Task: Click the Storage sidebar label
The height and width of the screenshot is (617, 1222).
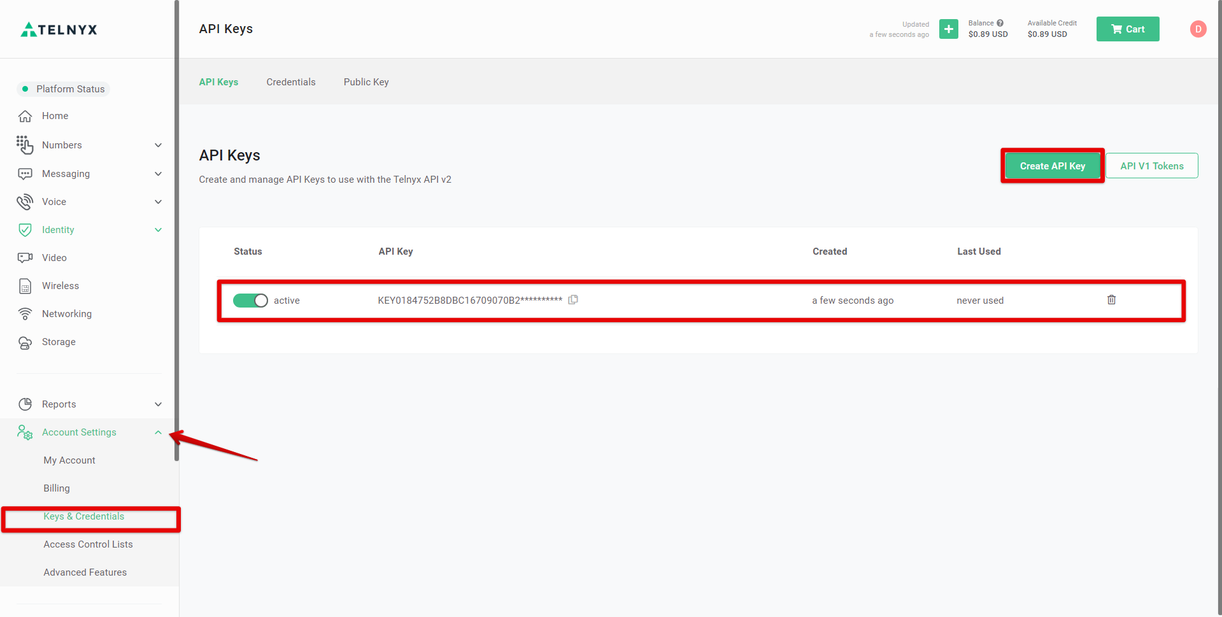Action: (59, 342)
